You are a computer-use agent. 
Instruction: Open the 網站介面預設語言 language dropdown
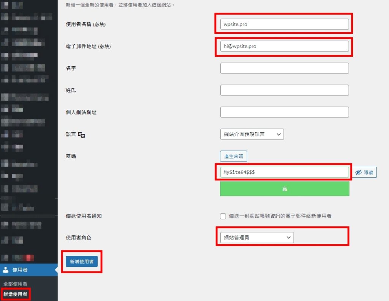tap(251, 134)
